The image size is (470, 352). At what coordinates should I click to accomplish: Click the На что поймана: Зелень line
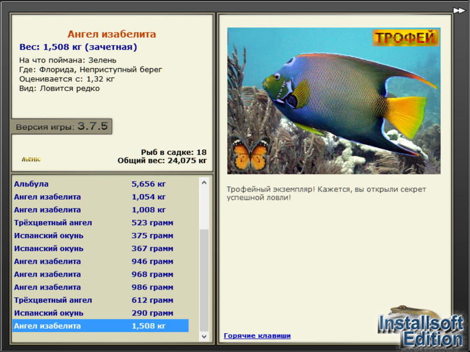pos(68,60)
